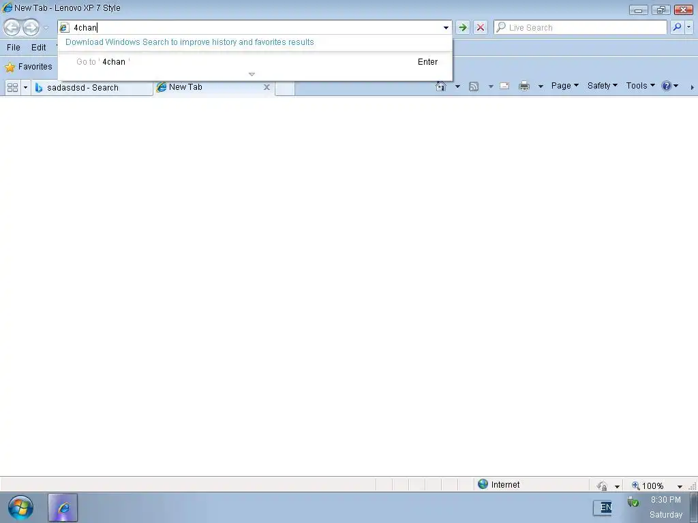Open the search provider options dropdown
698x523 pixels.
[x=689, y=27]
